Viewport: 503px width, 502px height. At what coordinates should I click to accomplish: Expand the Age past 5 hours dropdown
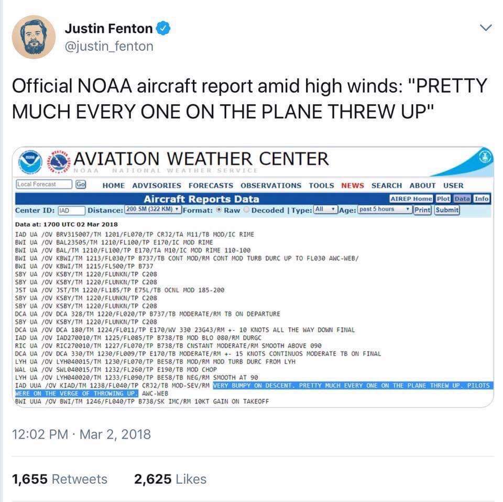point(384,210)
